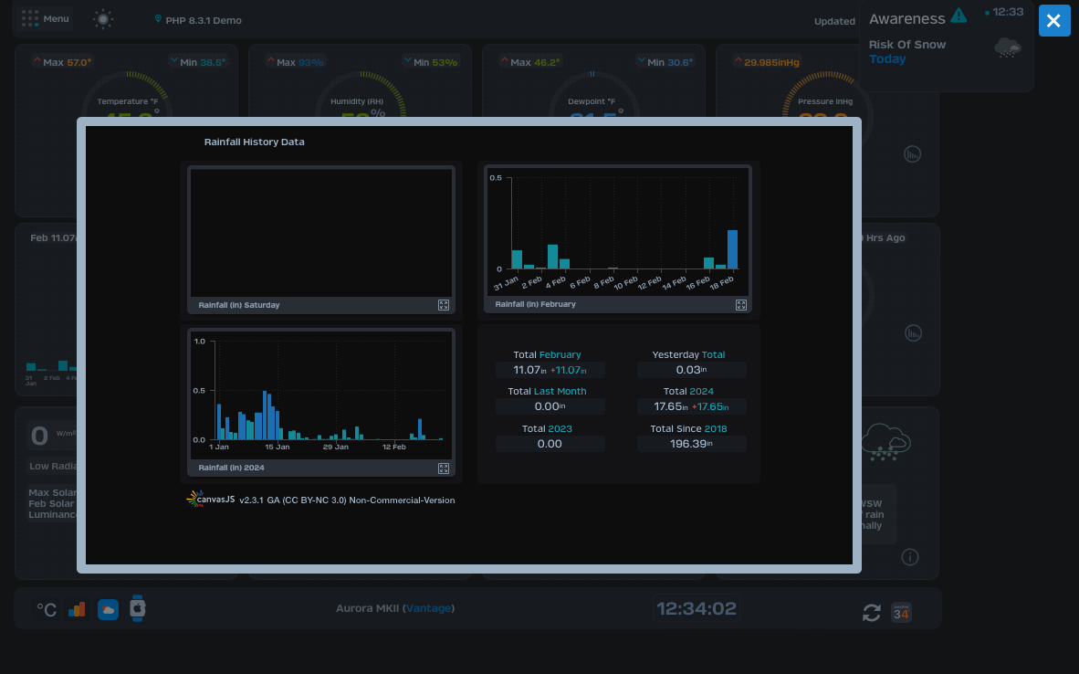Switch units with the °C button

[x=47, y=610]
